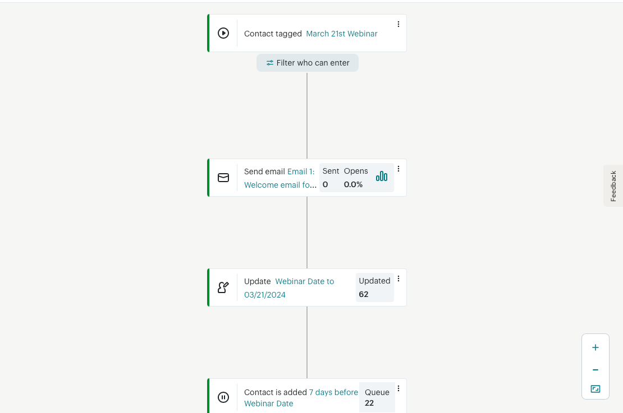This screenshot has width=623, height=413.
Task: Open the email report bar chart icon
Action: point(382,176)
